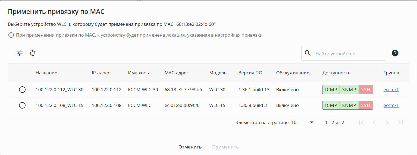Click the Найти устройство search field
Screen dimensions: 417x155
point(349,54)
